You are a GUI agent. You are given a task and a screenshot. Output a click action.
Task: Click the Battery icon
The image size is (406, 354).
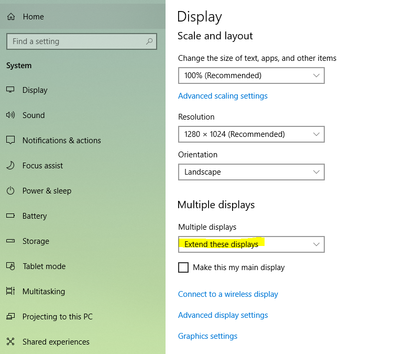[x=10, y=216]
